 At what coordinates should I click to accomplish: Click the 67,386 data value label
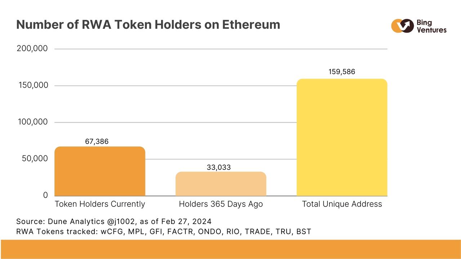(97, 141)
